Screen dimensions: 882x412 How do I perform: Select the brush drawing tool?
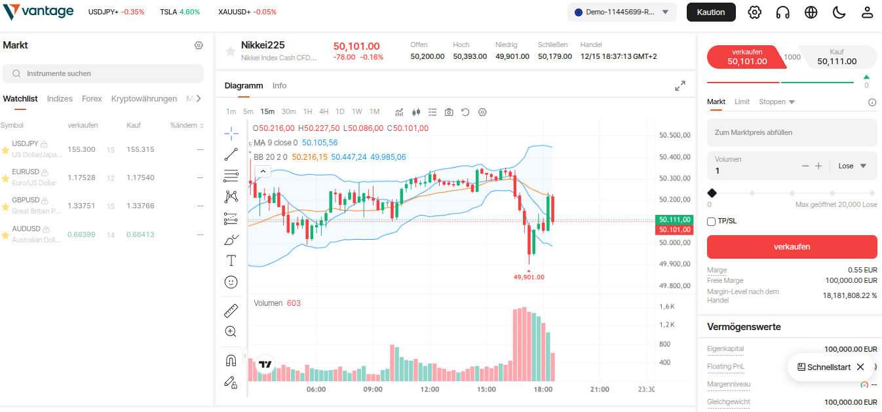pos(231,240)
